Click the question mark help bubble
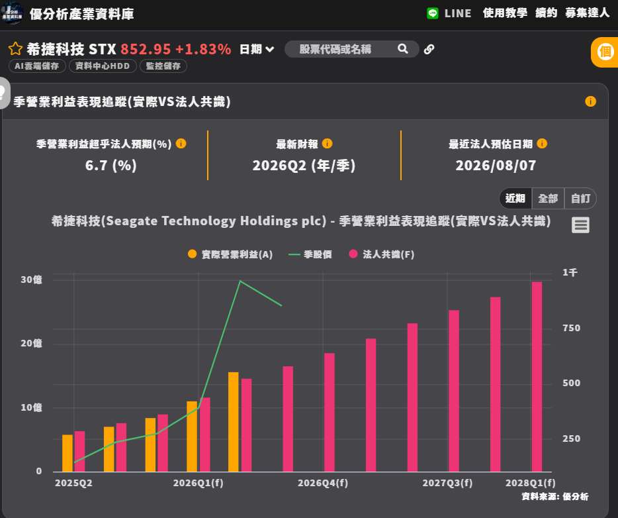This screenshot has width=618, height=518. [3, 93]
